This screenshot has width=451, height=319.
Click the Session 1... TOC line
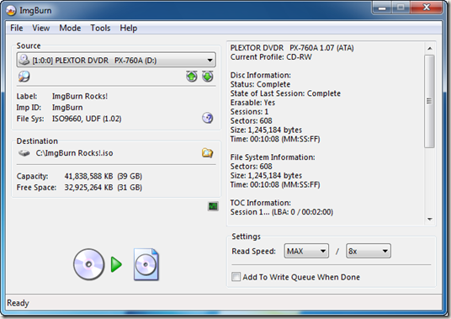click(x=282, y=212)
